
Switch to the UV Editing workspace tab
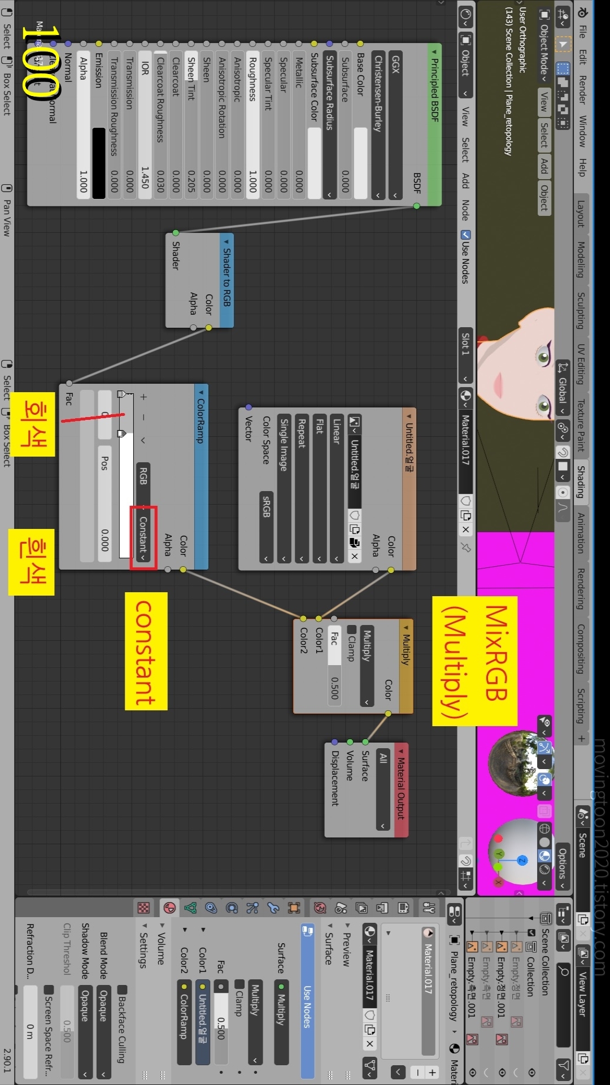click(581, 364)
